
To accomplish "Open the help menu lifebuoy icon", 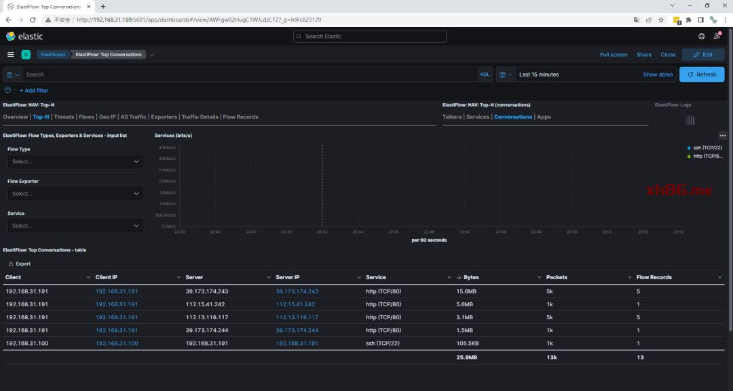I will (701, 37).
